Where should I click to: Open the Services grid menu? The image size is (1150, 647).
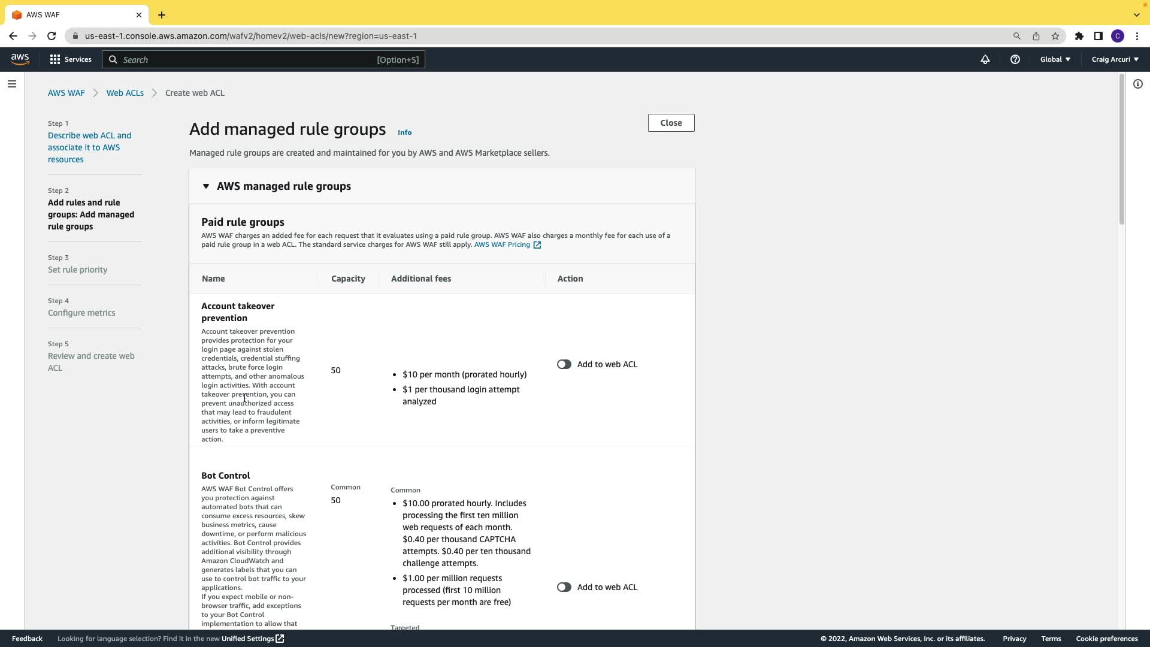tap(55, 59)
